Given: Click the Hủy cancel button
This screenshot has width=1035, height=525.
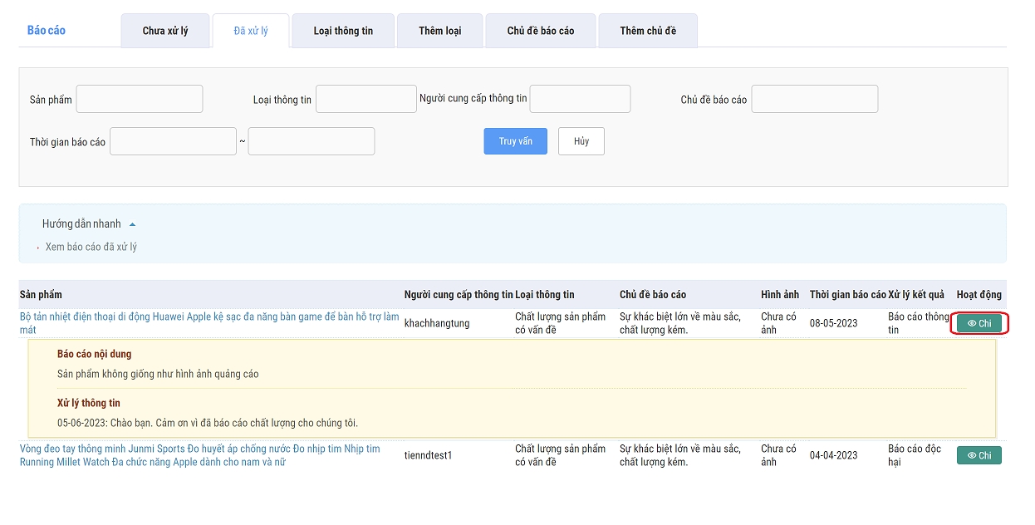Looking at the screenshot, I should [x=581, y=141].
